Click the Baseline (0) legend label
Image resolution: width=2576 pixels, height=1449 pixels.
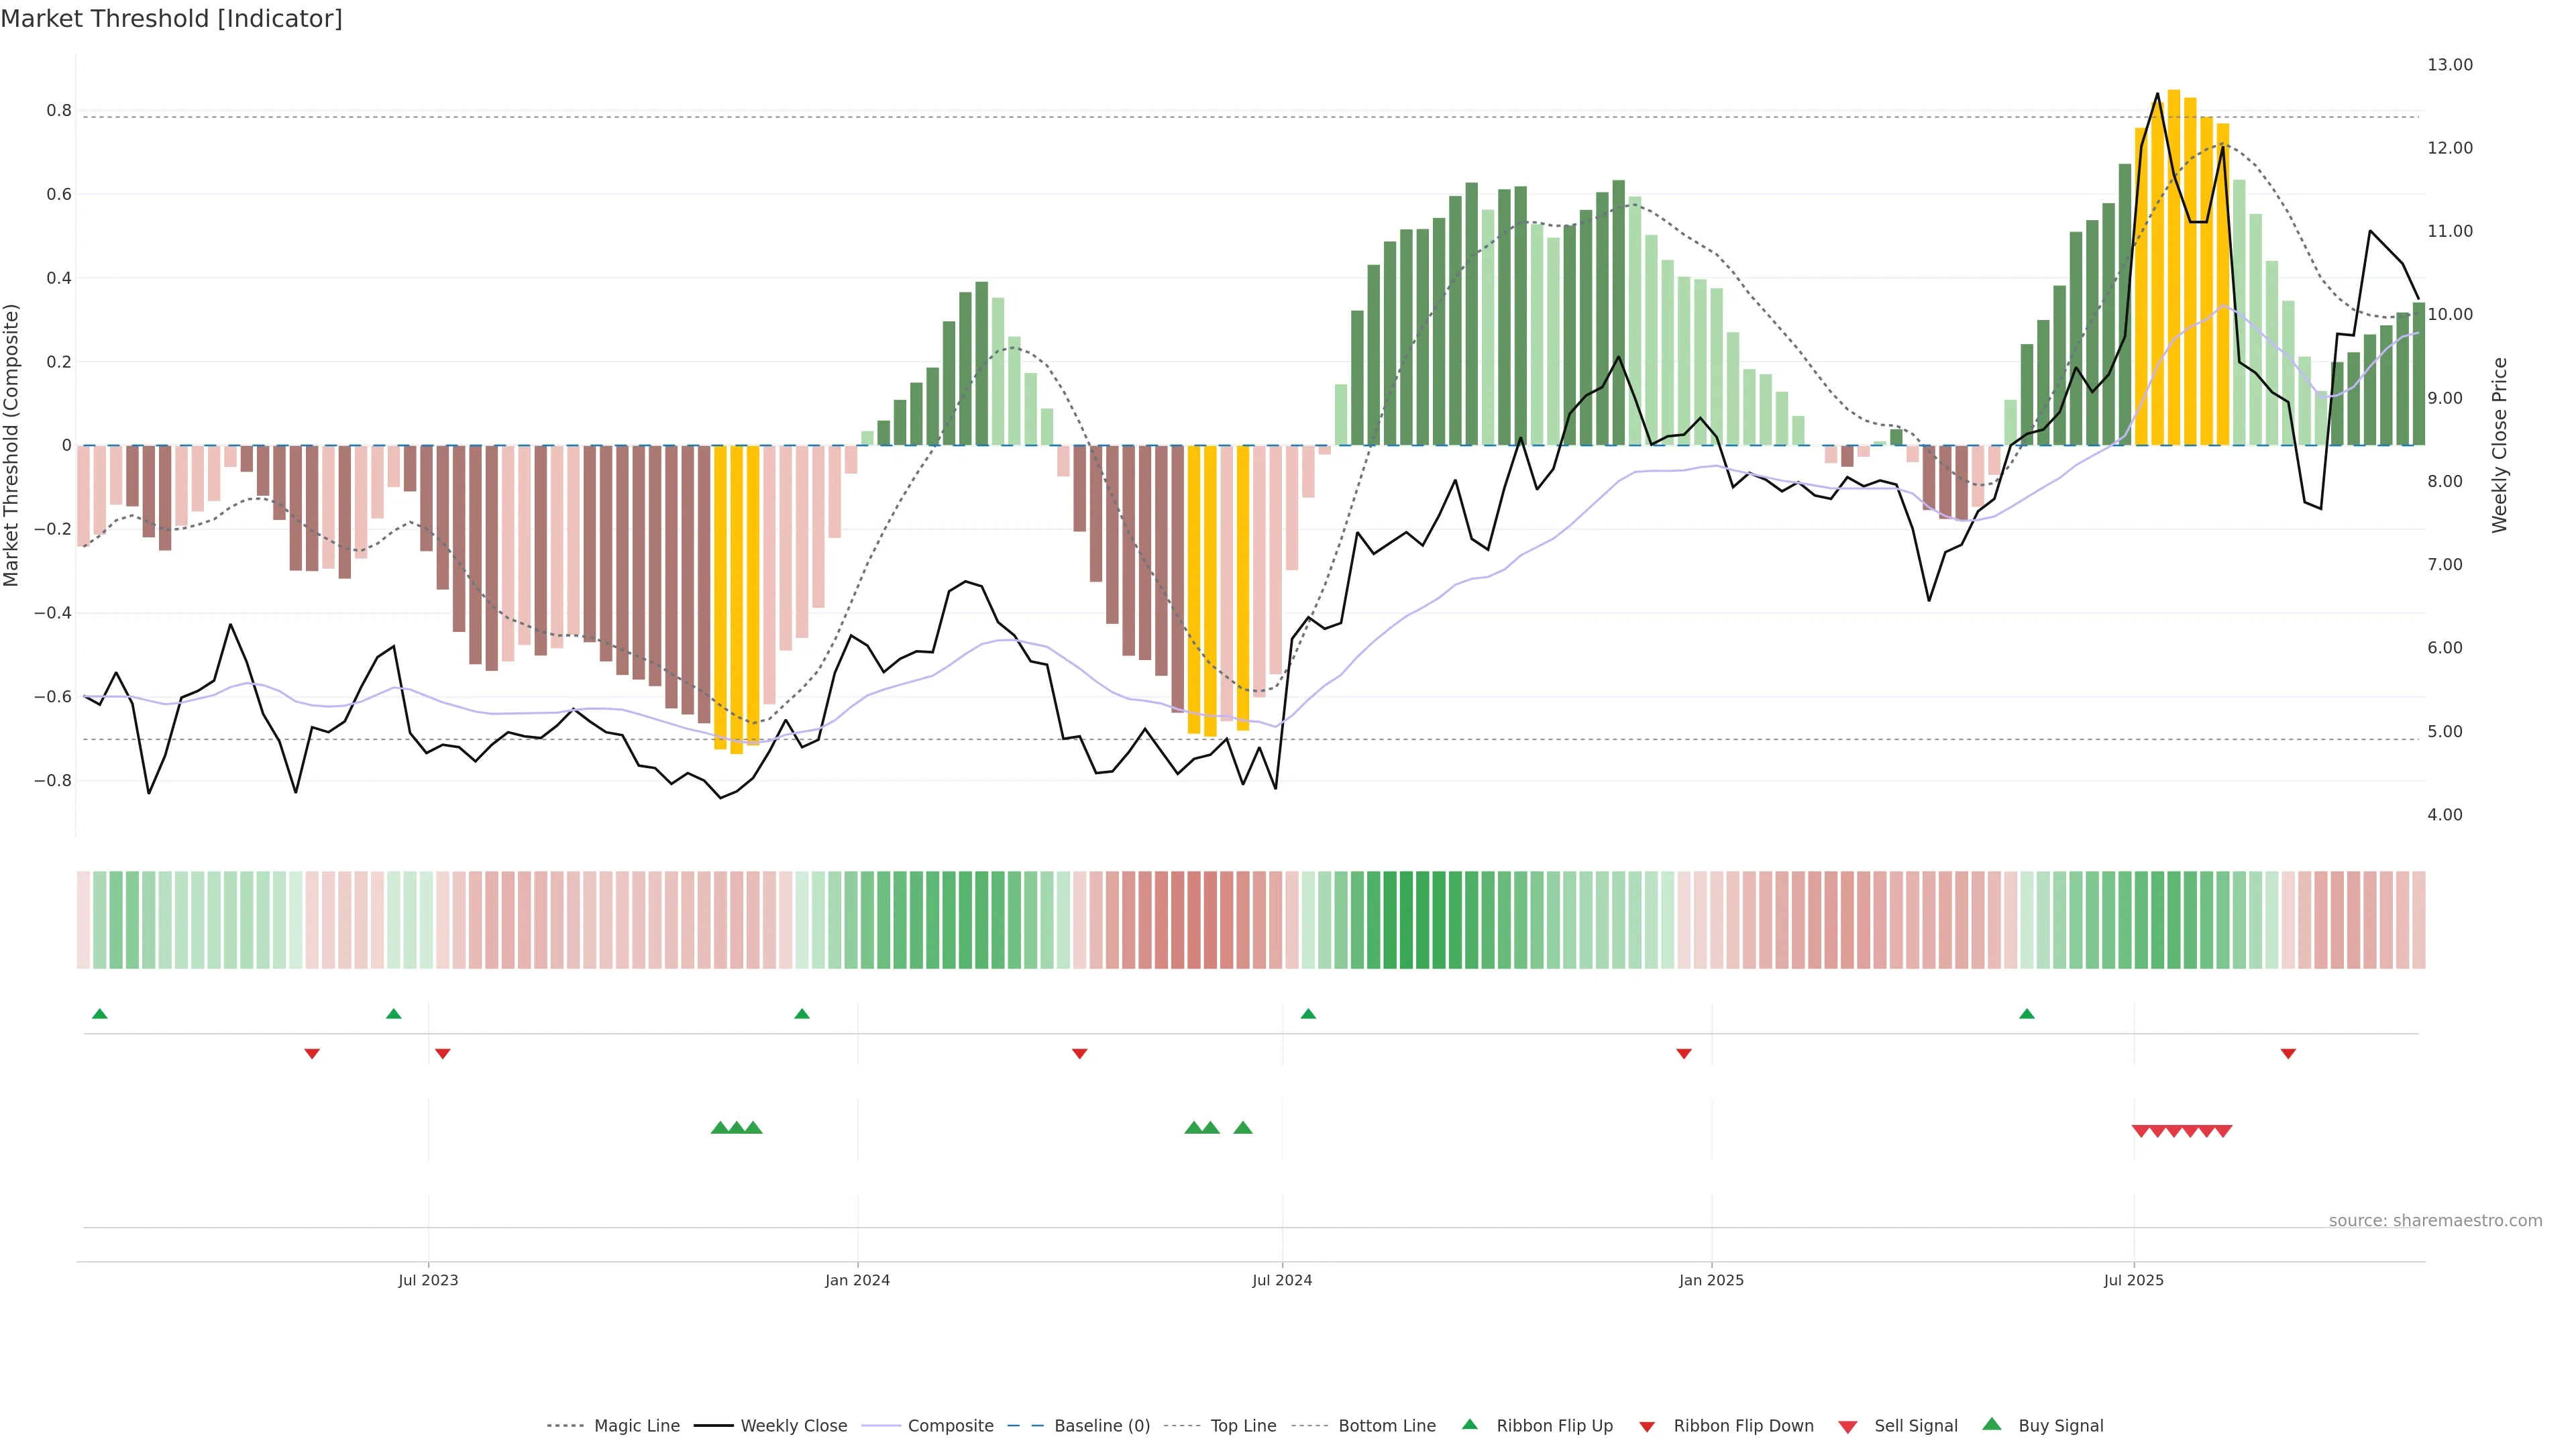tap(1102, 1426)
